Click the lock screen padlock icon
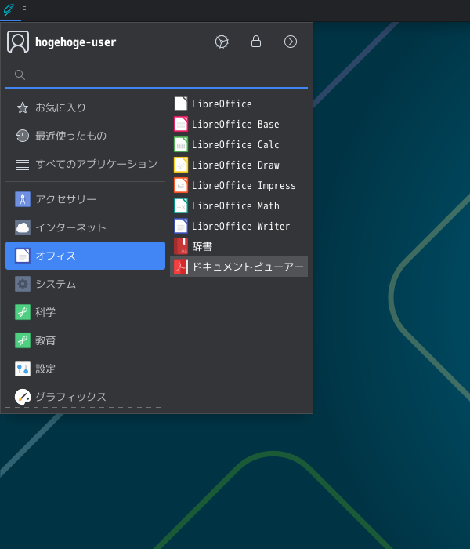Viewport: 470px width, 549px height. (256, 42)
